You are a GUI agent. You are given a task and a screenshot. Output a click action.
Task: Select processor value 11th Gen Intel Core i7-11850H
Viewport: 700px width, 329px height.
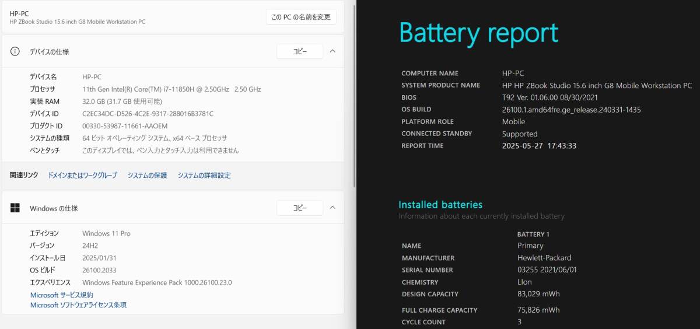pos(171,89)
